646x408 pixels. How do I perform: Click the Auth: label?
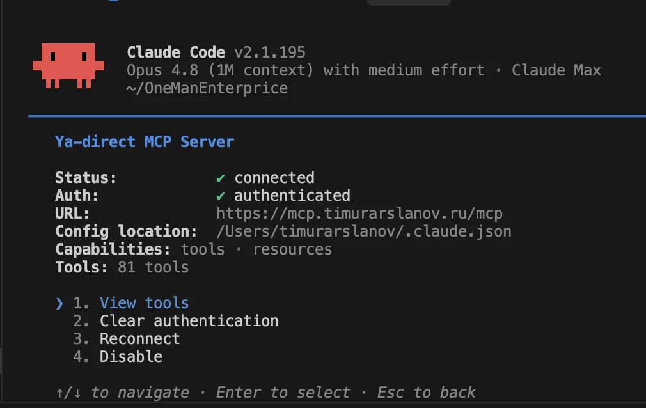tap(77, 195)
